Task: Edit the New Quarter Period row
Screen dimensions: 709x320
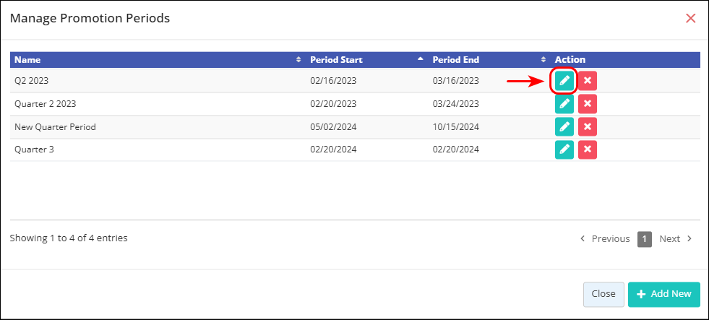Action: click(564, 127)
